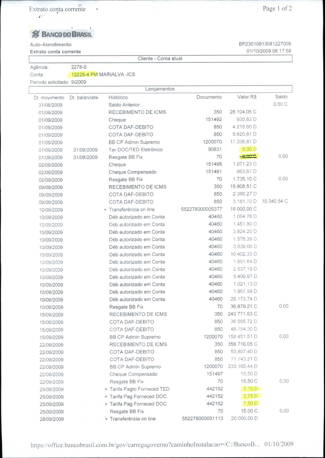325x458 pixels.
Task: Select the Dt. balancete column header
Action: (84, 98)
